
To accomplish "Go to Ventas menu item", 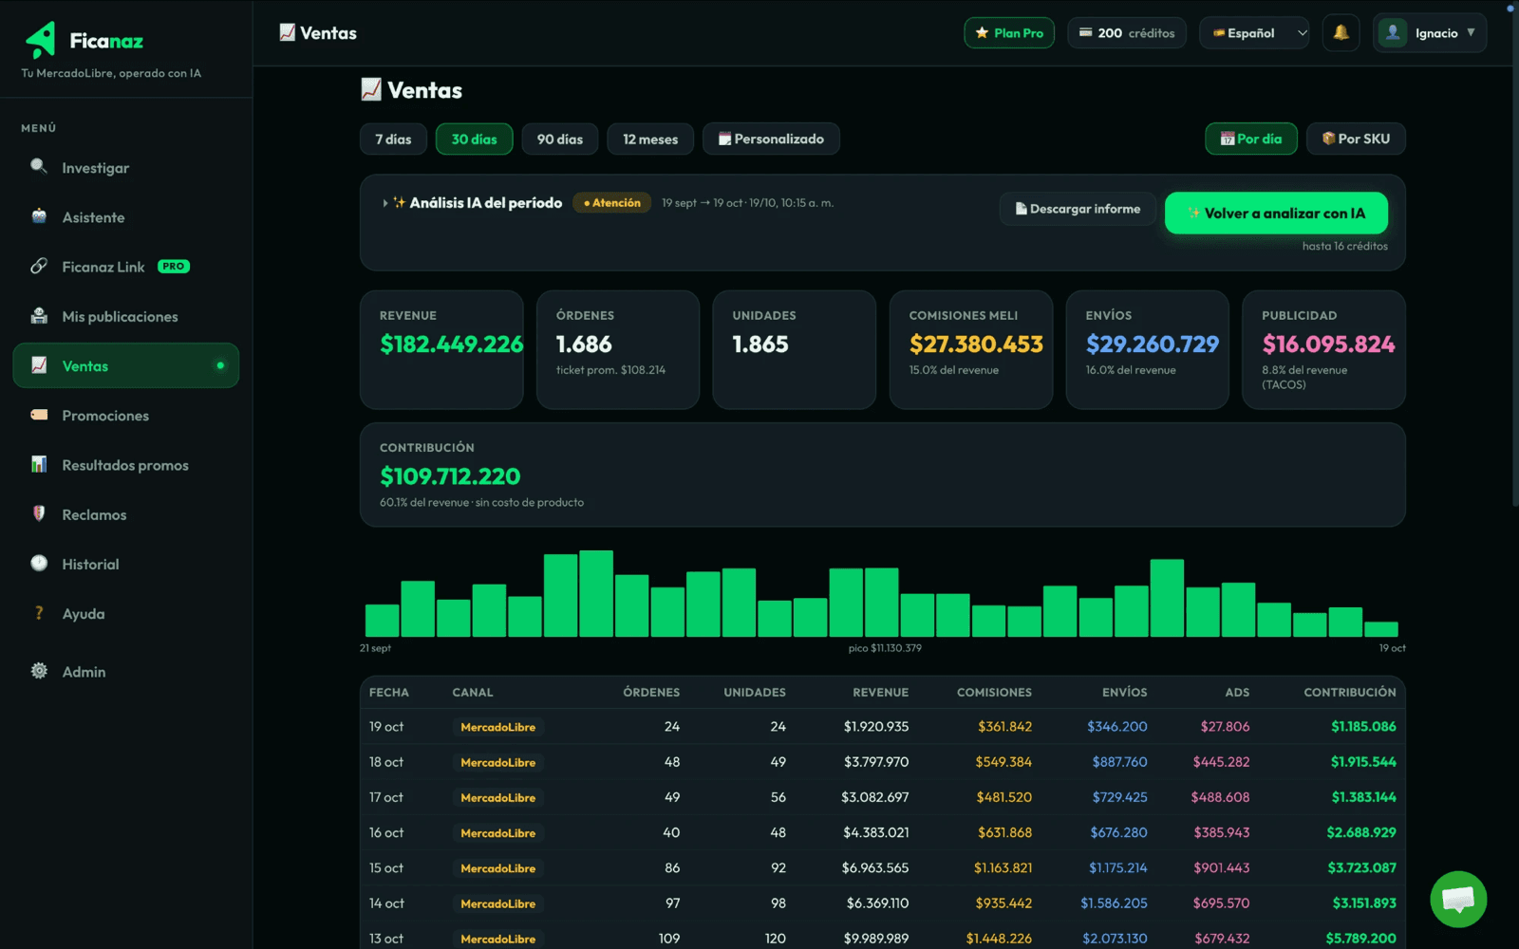I will coord(125,365).
